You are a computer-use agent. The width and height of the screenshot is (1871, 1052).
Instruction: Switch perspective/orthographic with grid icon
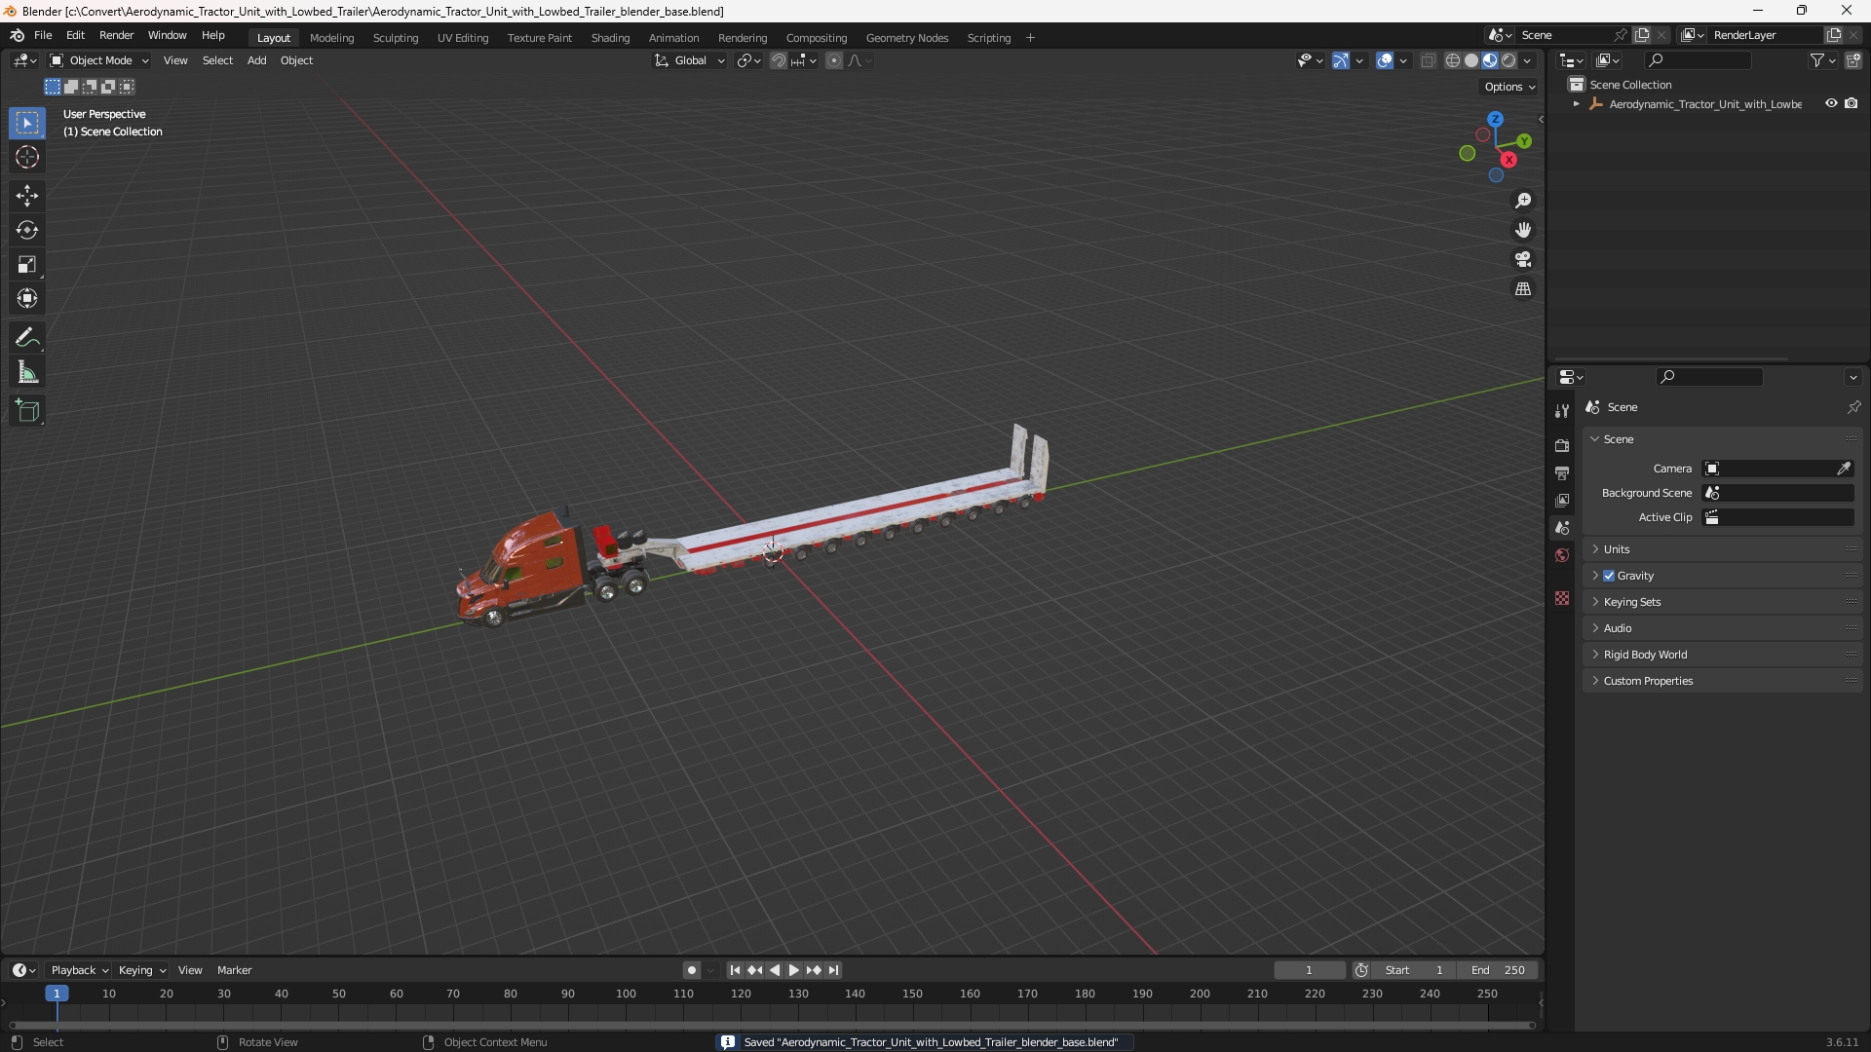1523,289
